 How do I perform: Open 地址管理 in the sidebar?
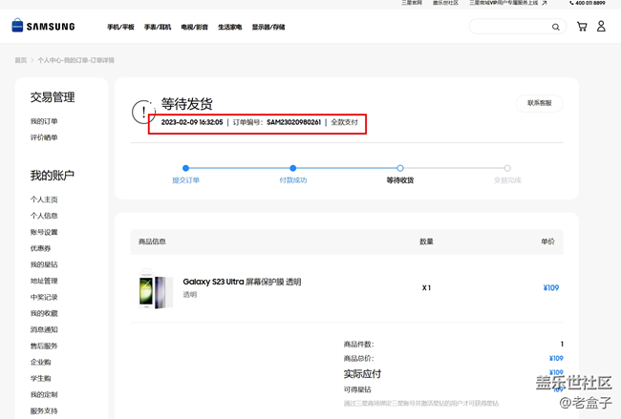[44, 281]
